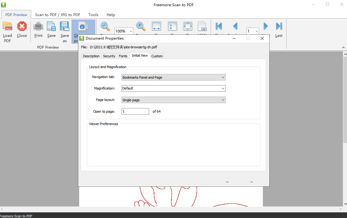Click the Document Properties dialog title icon
Image resolution: width=347 pixels, height=218 pixels.
tap(82, 38)
